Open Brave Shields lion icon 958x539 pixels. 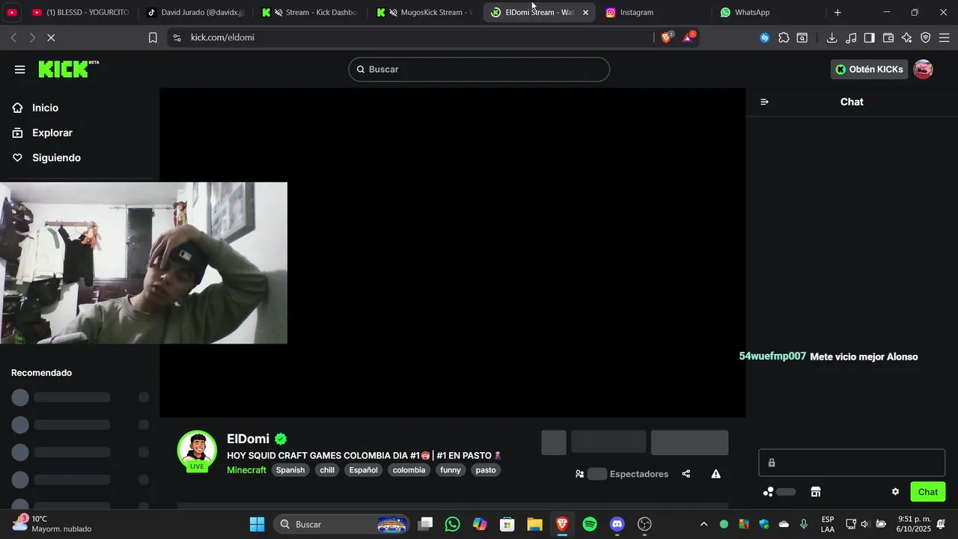tap(666, 37)
